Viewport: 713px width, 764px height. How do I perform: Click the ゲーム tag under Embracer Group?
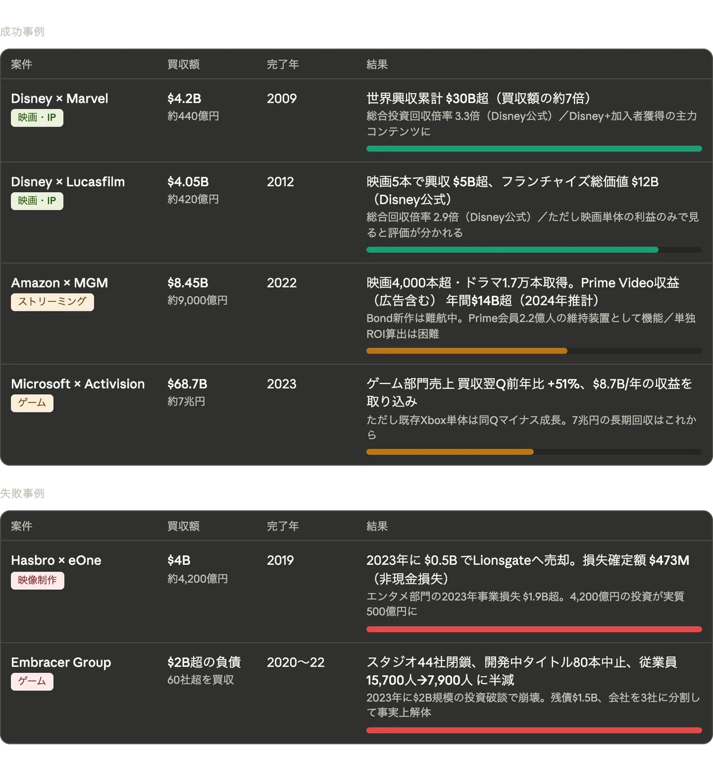[32, 681]
